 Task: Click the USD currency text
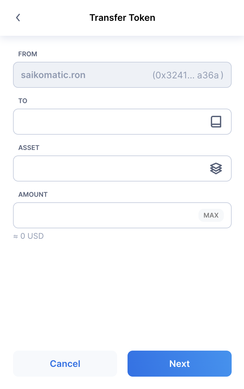[35, 236]
